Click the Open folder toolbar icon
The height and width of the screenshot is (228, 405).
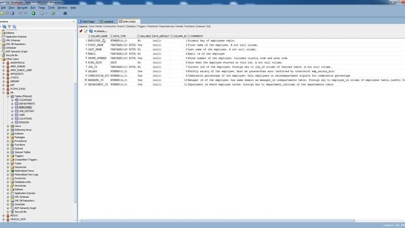[3, 13]
